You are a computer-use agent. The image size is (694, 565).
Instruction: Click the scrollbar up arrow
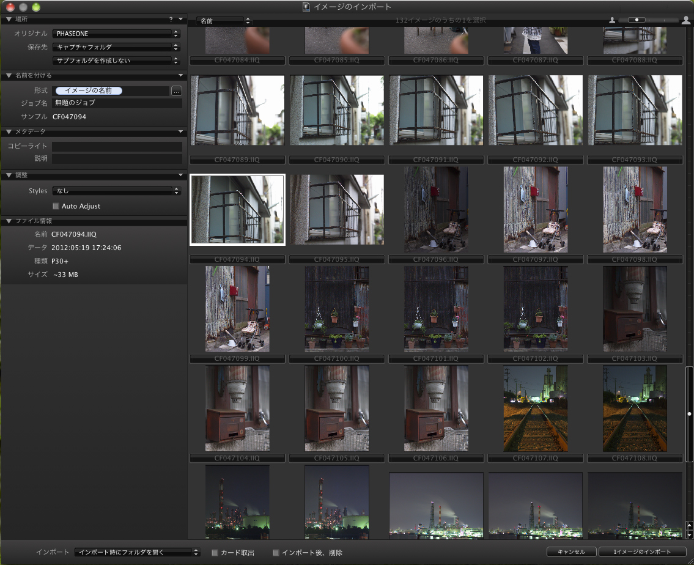689,526
